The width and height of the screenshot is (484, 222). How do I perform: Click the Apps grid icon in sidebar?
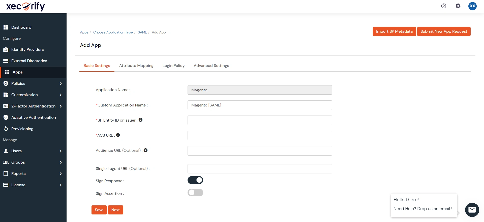coord(7,72)
